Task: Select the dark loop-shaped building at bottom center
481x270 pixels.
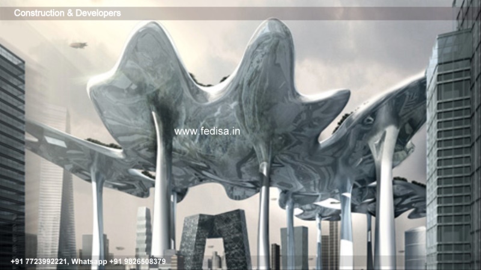Action: (215, 238)
